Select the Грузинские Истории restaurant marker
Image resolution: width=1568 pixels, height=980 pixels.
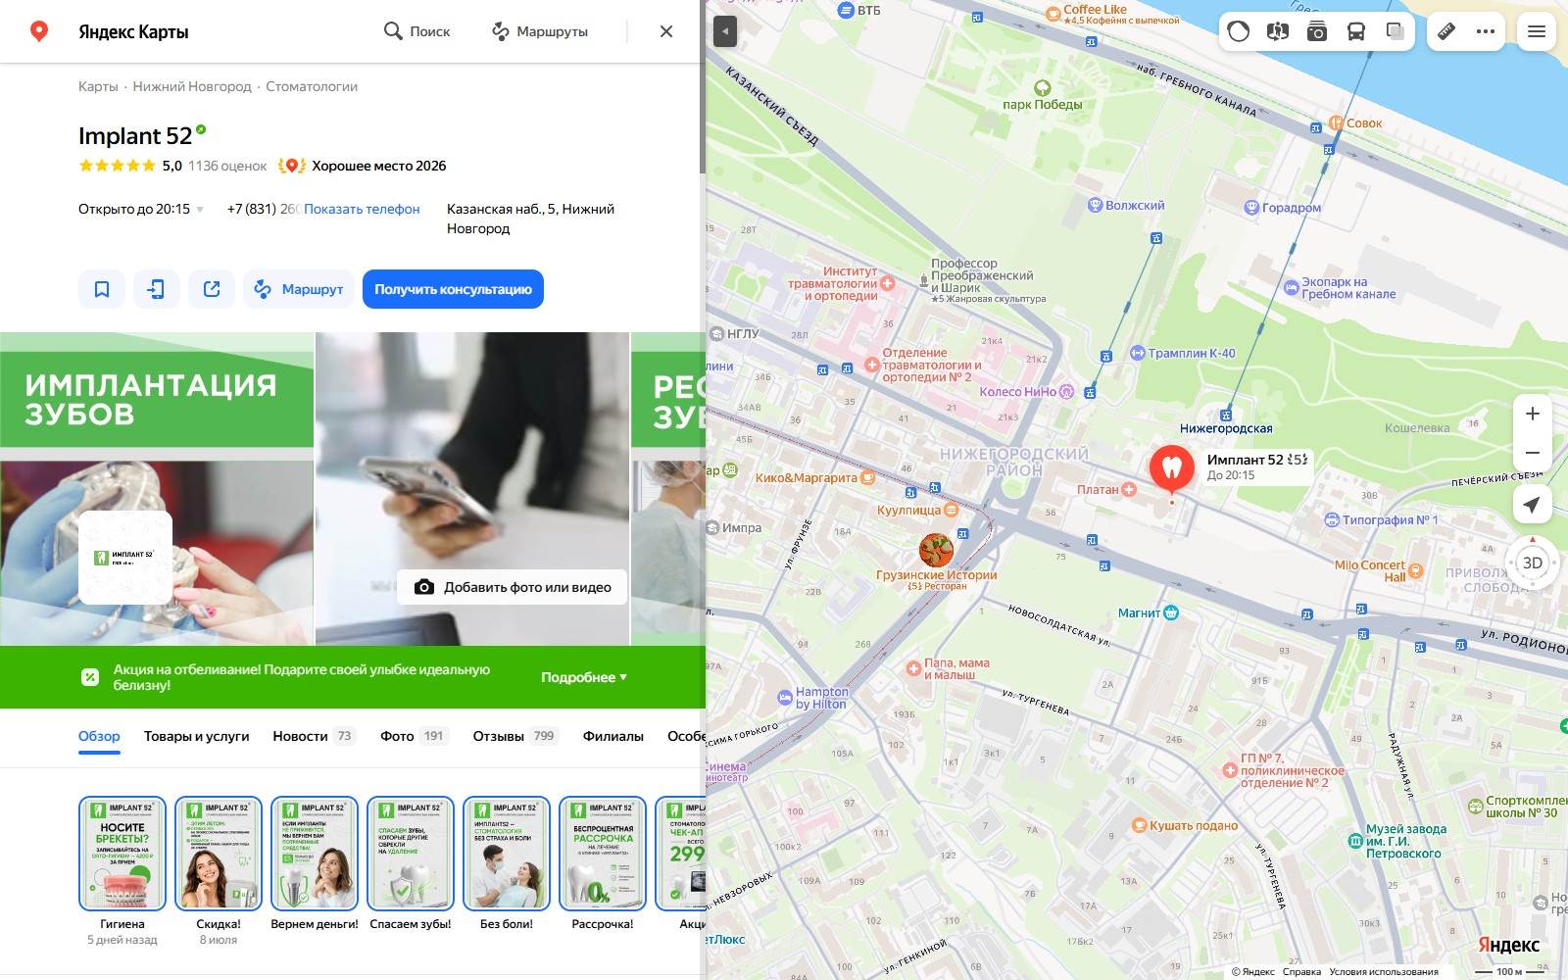point(936,551)
